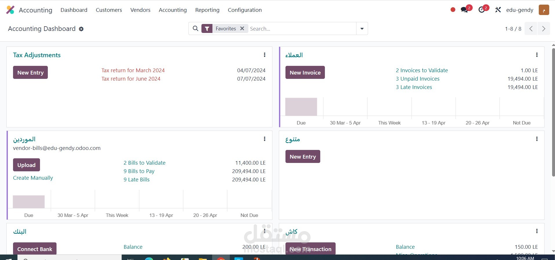
Task: Click the user avatar icon
Action: click(544, 10)
